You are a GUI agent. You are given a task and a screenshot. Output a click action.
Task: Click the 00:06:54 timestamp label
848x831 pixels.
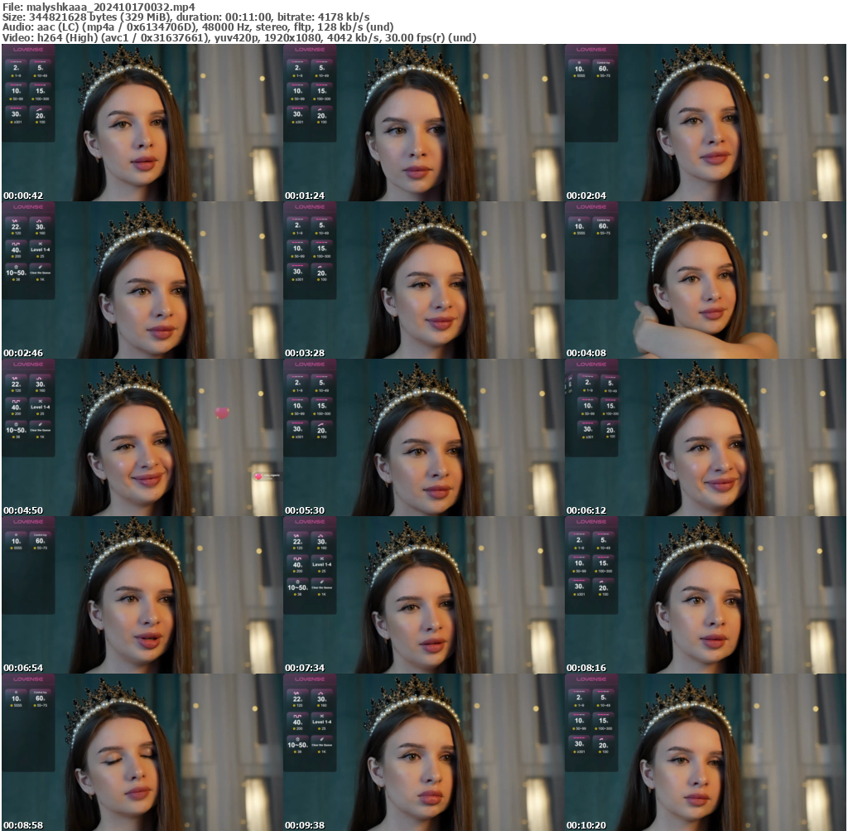pyautogui.click(x=23, y=668)
